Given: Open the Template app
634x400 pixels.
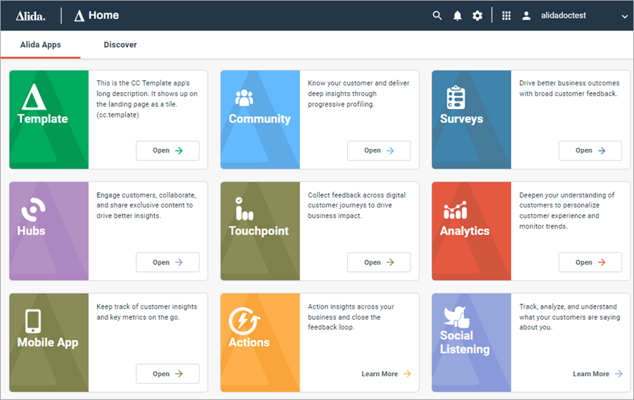Looking at the screenshot, I should click(167, 150).
